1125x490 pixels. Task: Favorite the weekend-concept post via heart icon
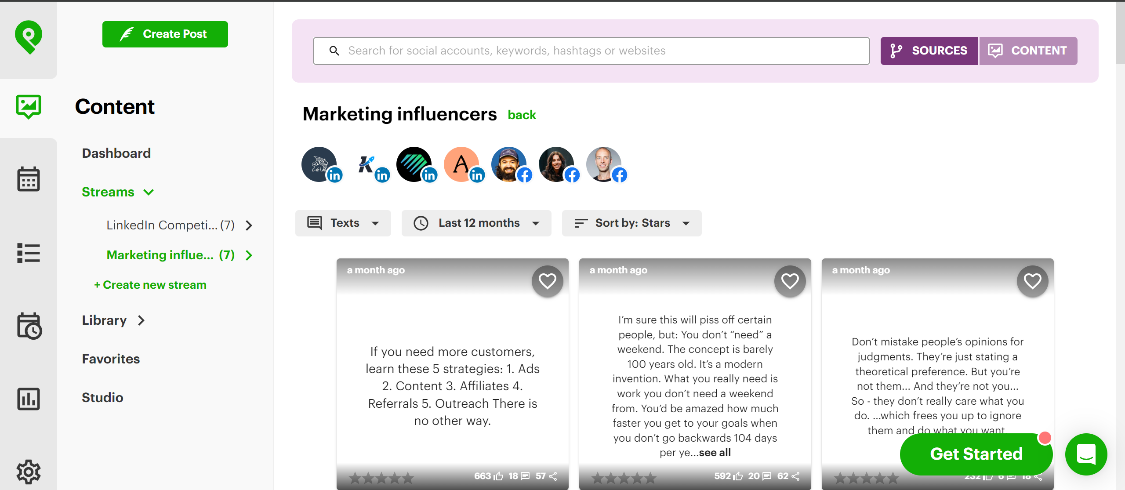790,280
